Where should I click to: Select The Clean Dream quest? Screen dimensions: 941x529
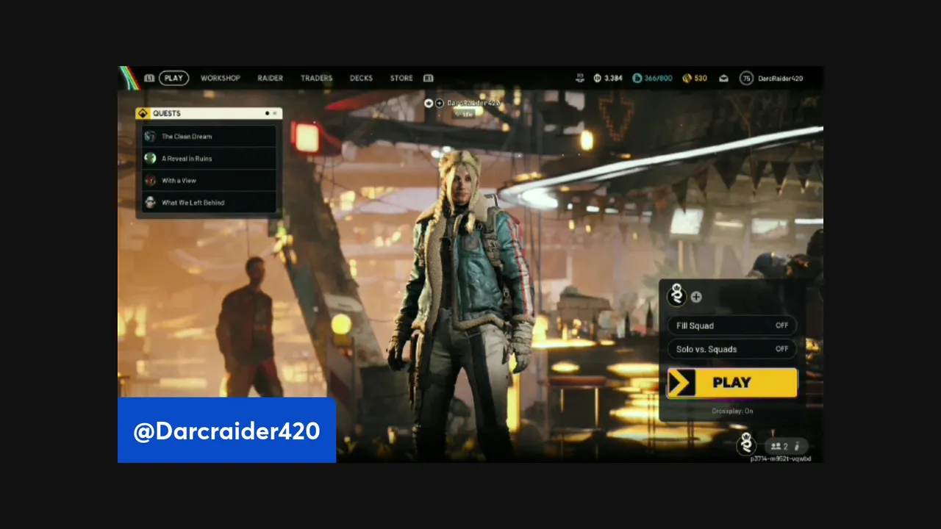(x=210, y=136)
